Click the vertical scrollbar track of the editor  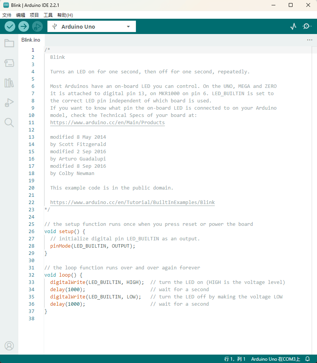tap(314, 200)
